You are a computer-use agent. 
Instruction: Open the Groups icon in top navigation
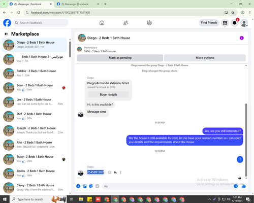149,23
